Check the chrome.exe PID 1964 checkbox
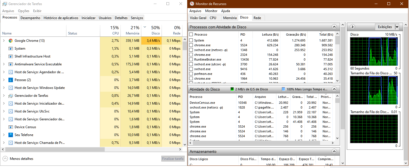 191,79
